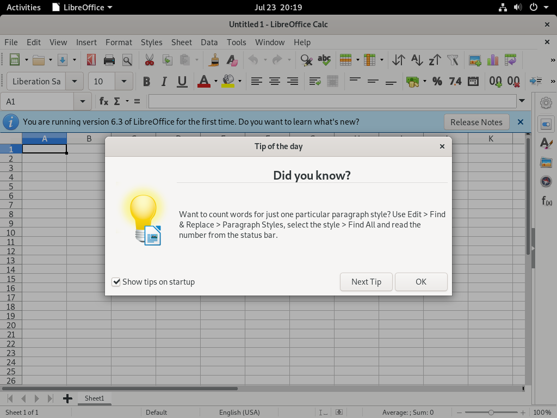The height and width of the screenshot is (418, 557).
Task: Open the LibreOffice app menu in top bar
Action: [x=83, y=8]
